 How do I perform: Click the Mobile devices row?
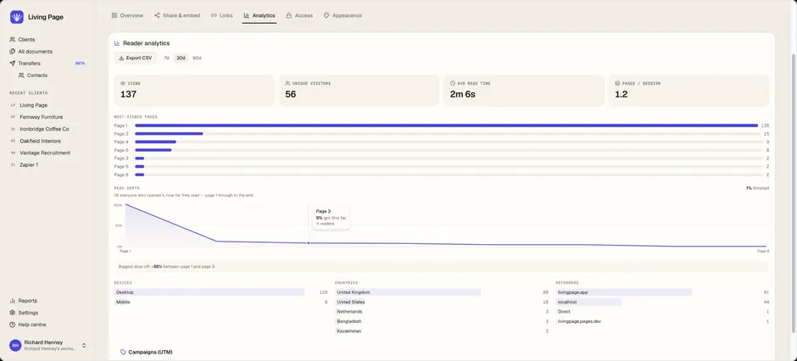[x=221, y=302]
